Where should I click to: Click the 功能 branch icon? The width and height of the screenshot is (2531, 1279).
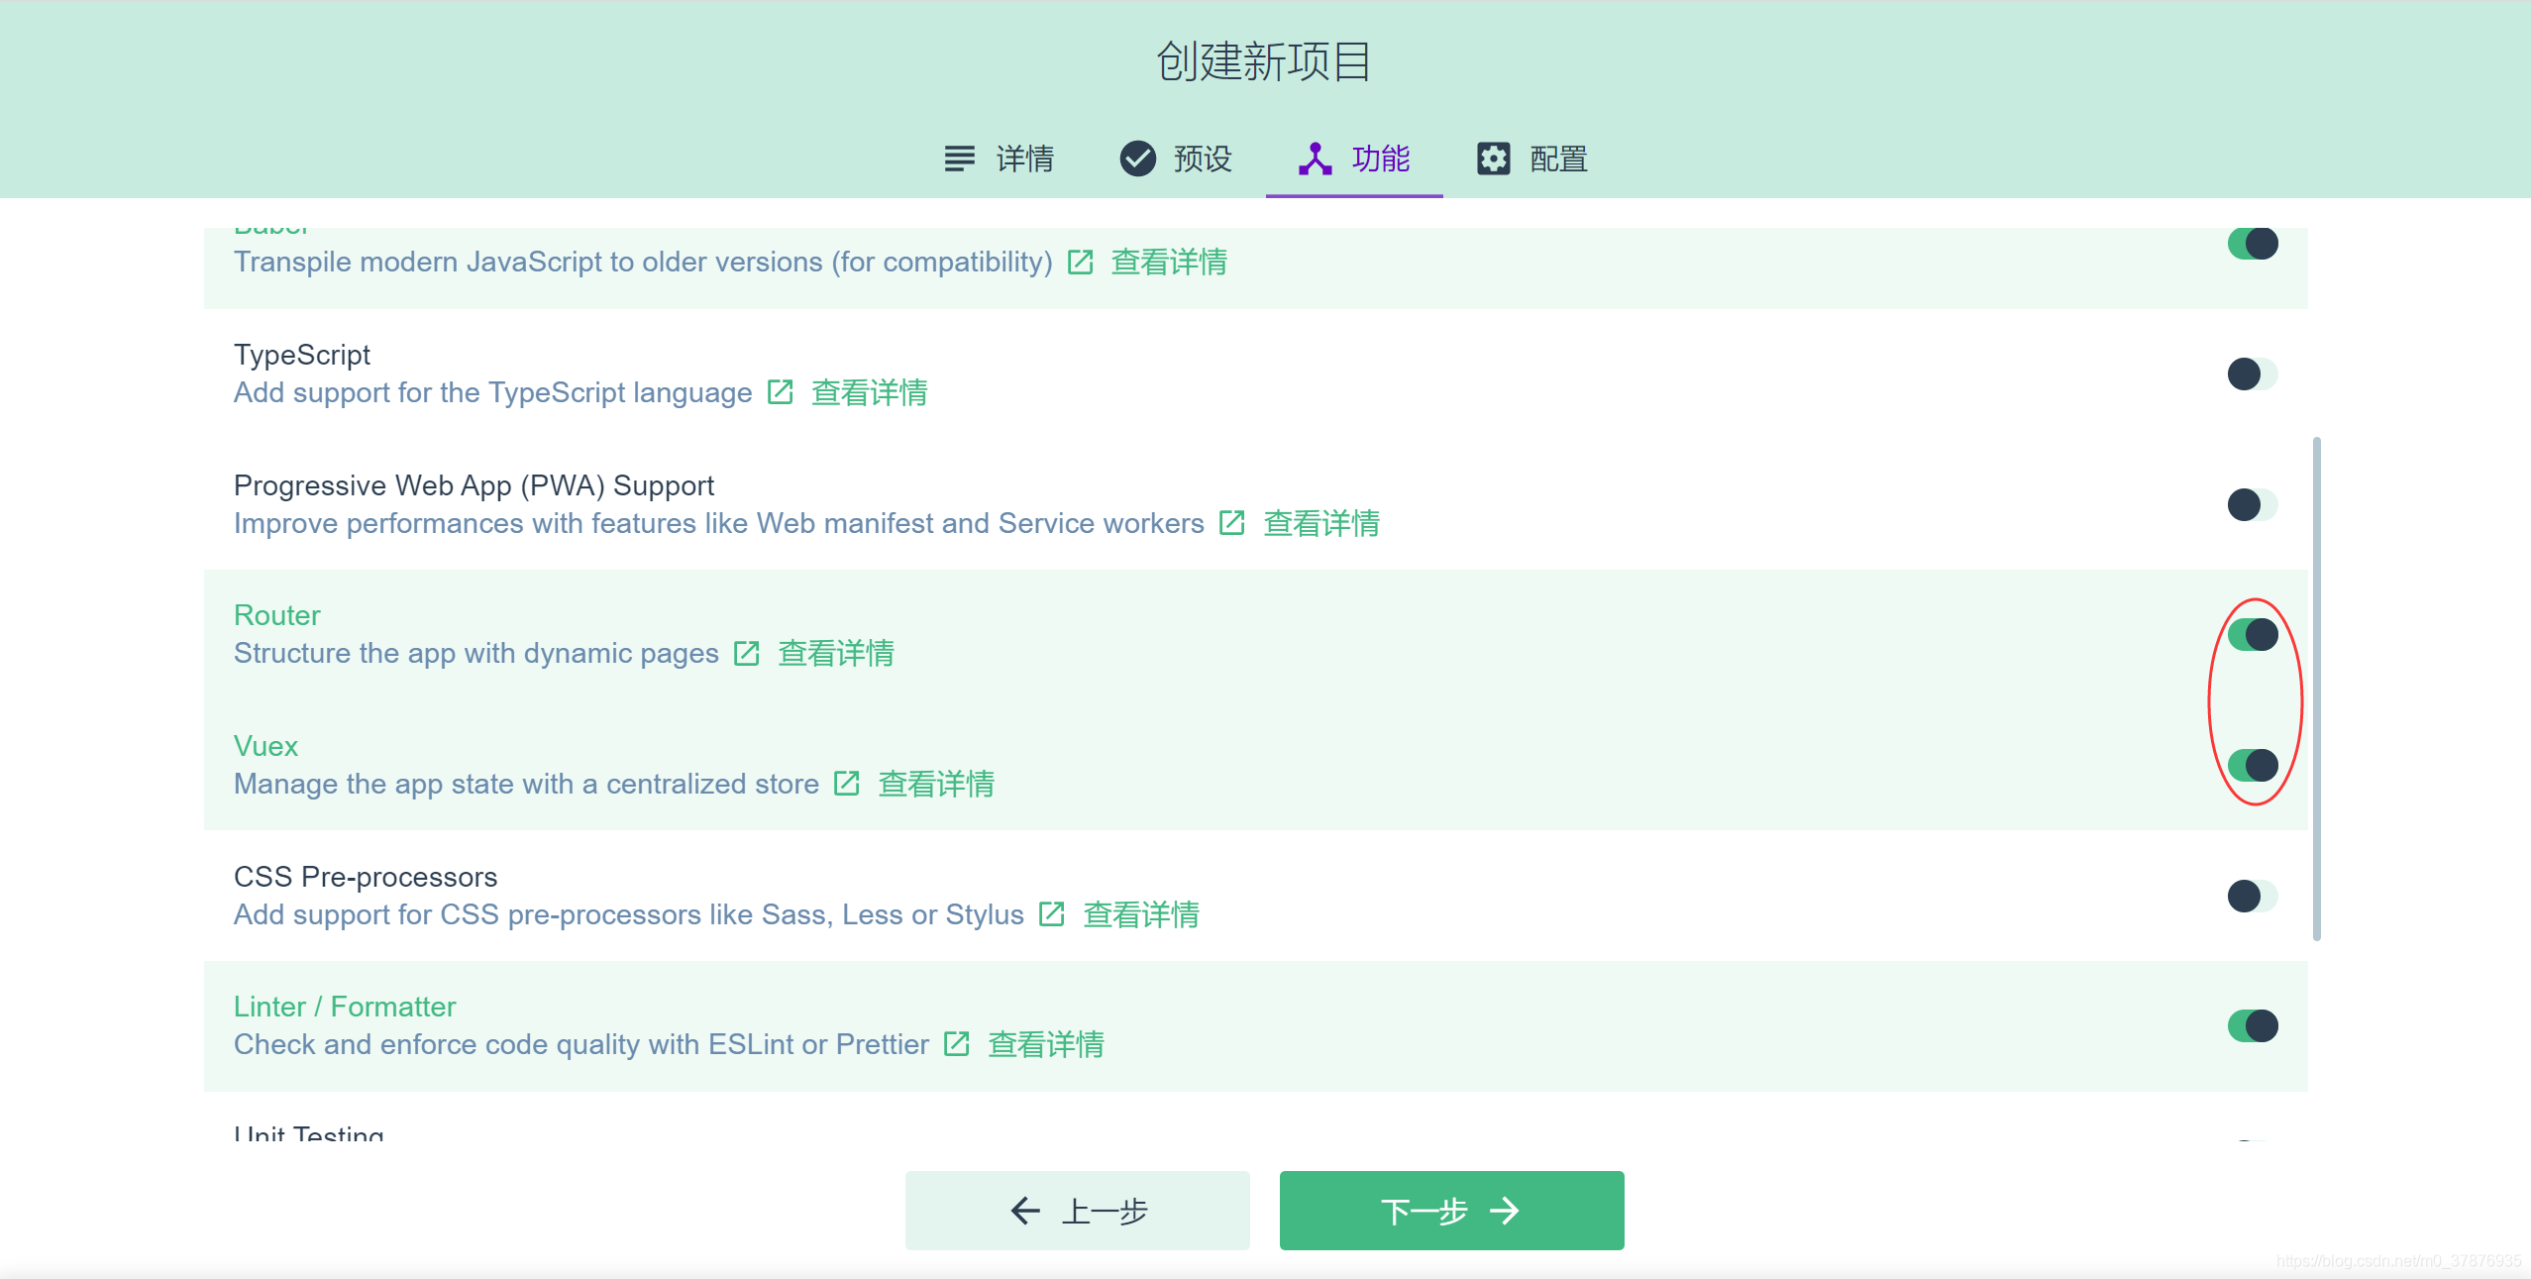[x=1315, y=159]
